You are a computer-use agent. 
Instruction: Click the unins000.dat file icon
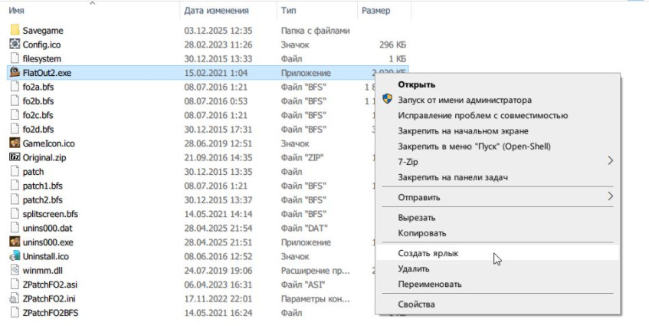click(x=15, y=227)
